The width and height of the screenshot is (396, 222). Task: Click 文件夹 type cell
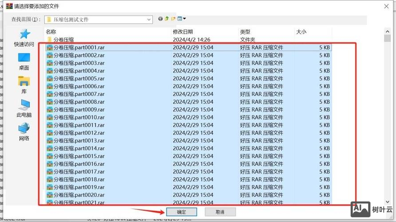pos(248,40)
